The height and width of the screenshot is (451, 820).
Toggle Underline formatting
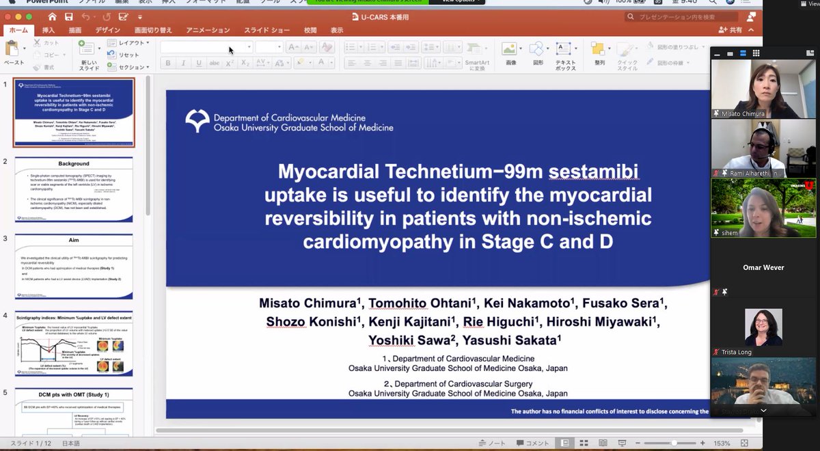click(x=199, y=63)
